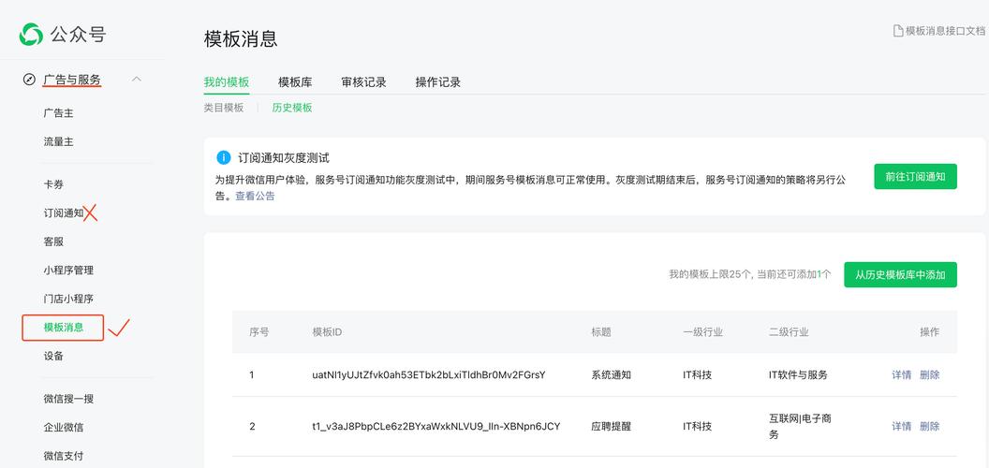Click IT科技 cell in row 1
989x468 pixels.
[x=697, y=374]
